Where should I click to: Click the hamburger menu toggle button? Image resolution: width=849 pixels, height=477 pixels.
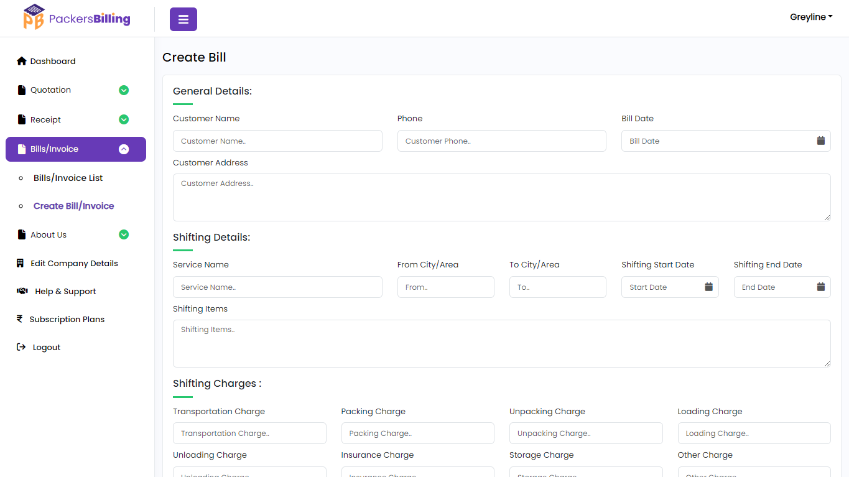point(183,19)
